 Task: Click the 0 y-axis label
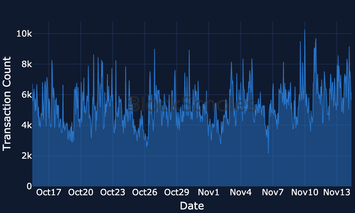click(x=29, y=186)
